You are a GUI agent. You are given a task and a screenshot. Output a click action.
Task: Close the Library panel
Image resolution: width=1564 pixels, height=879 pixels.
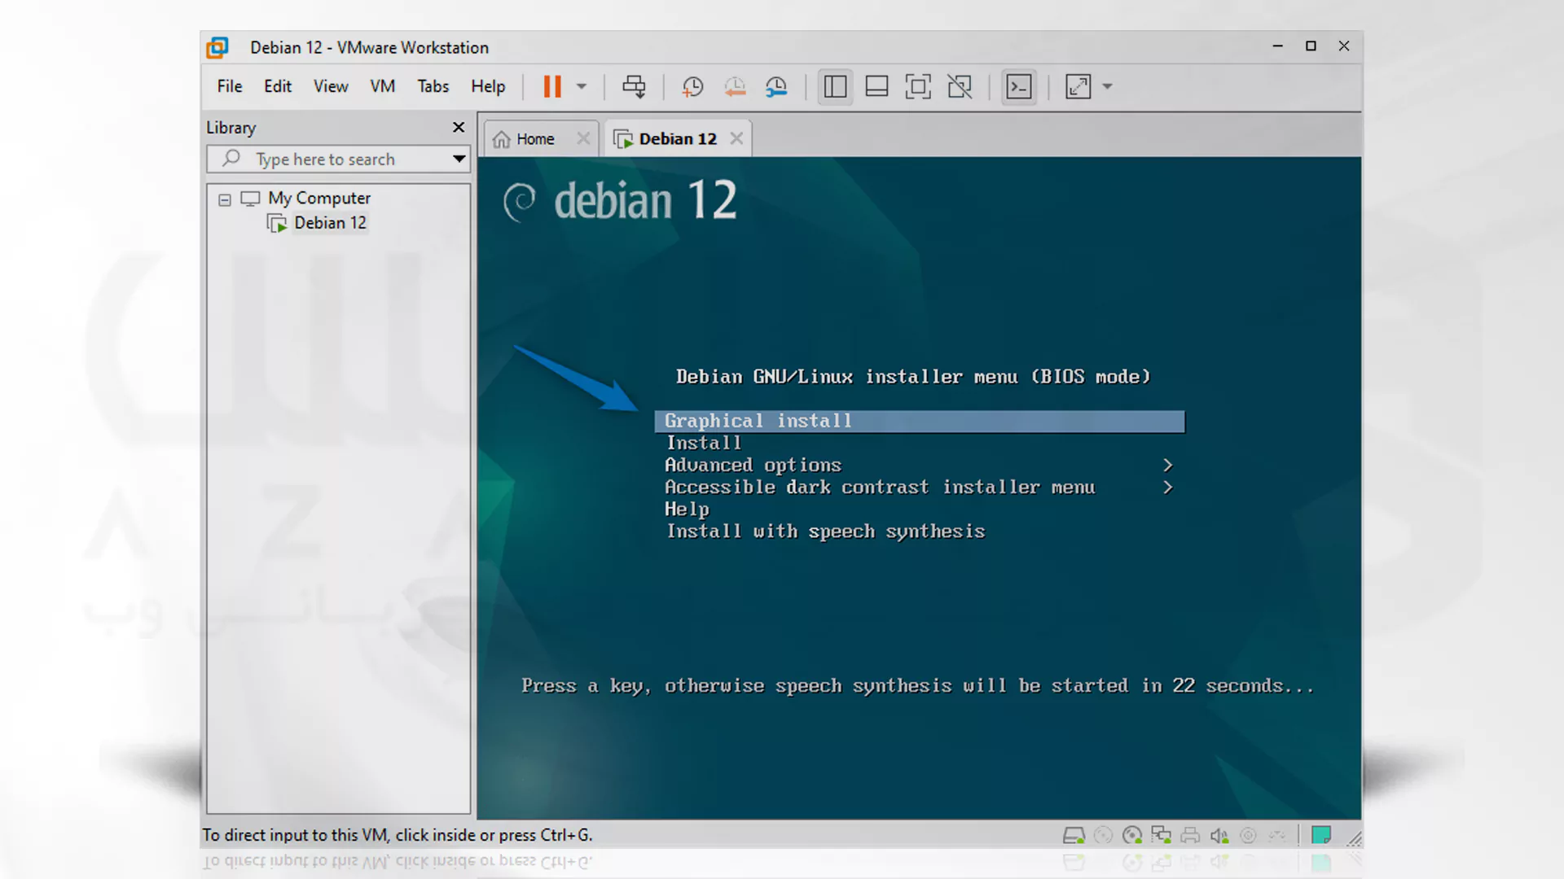tap(459, 128)
